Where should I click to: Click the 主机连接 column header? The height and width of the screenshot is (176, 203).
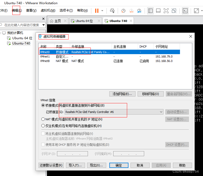[x=125, y=47]
